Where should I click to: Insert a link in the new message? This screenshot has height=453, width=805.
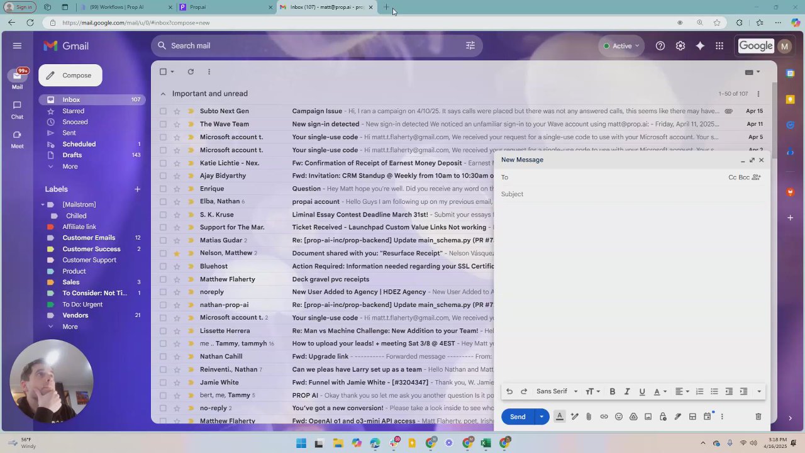(604, 417)
